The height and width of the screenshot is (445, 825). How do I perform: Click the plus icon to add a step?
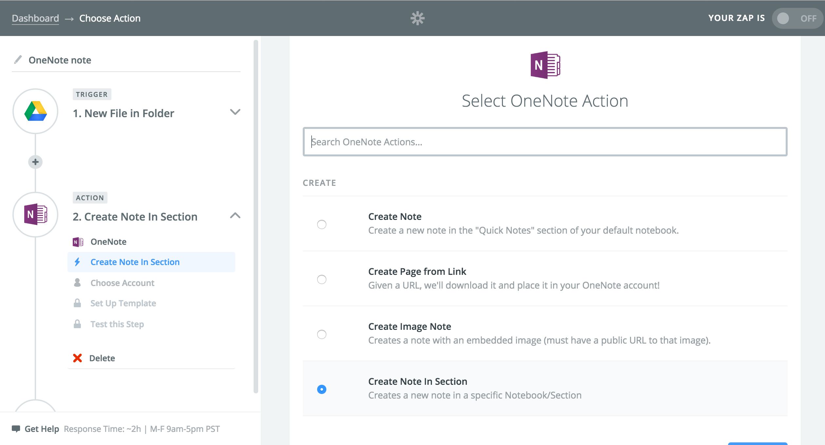[35, 162]
